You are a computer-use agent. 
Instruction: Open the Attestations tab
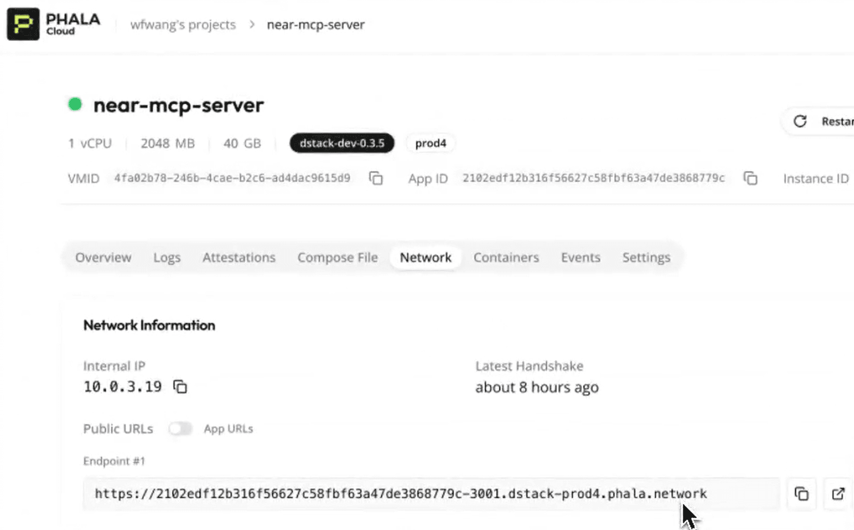tap(239, 257)
